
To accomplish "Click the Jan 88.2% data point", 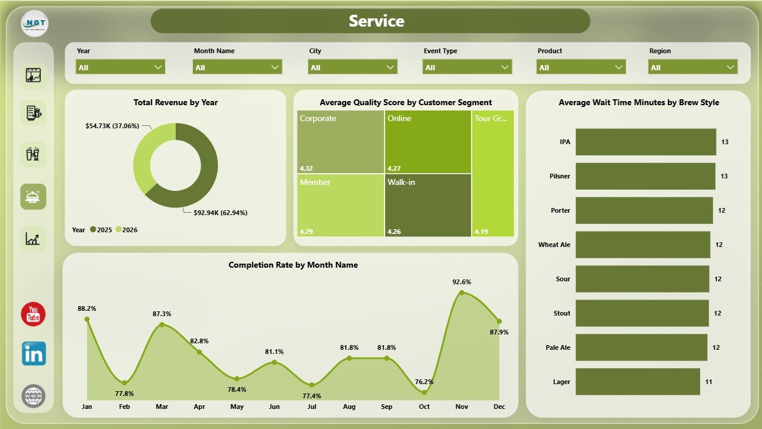I will pos(87,319).
